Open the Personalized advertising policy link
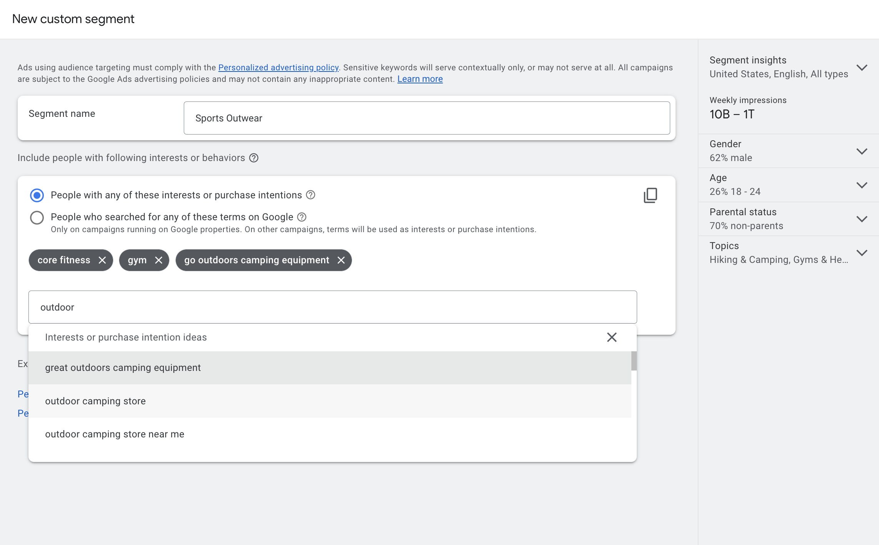 tap(278, 67)
